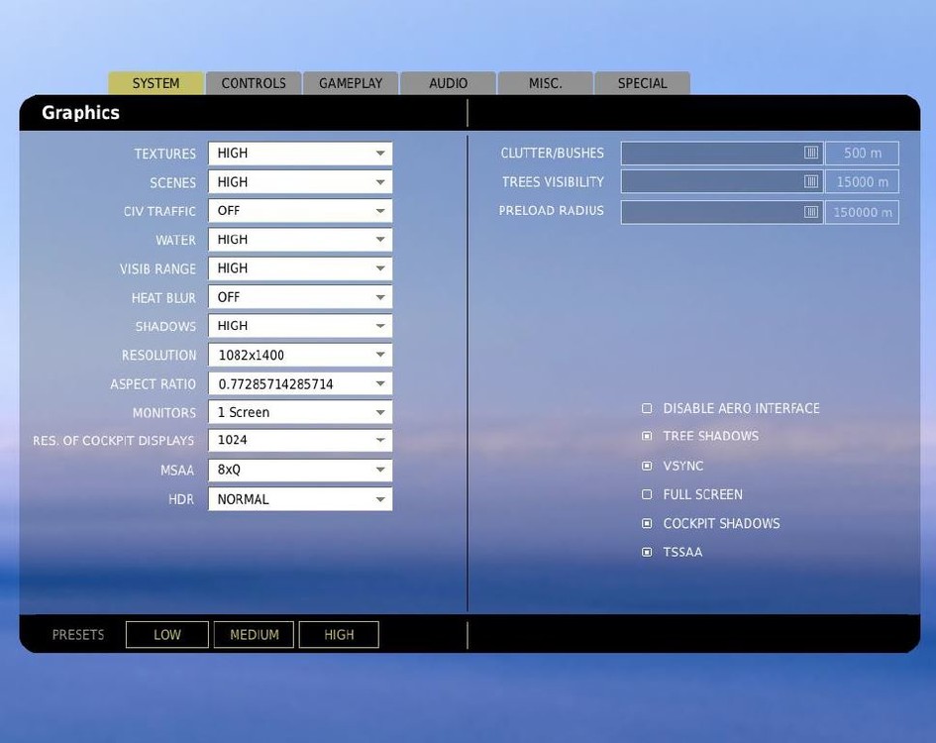Change the WATER quality dropdown

click(x=300, y=240)
